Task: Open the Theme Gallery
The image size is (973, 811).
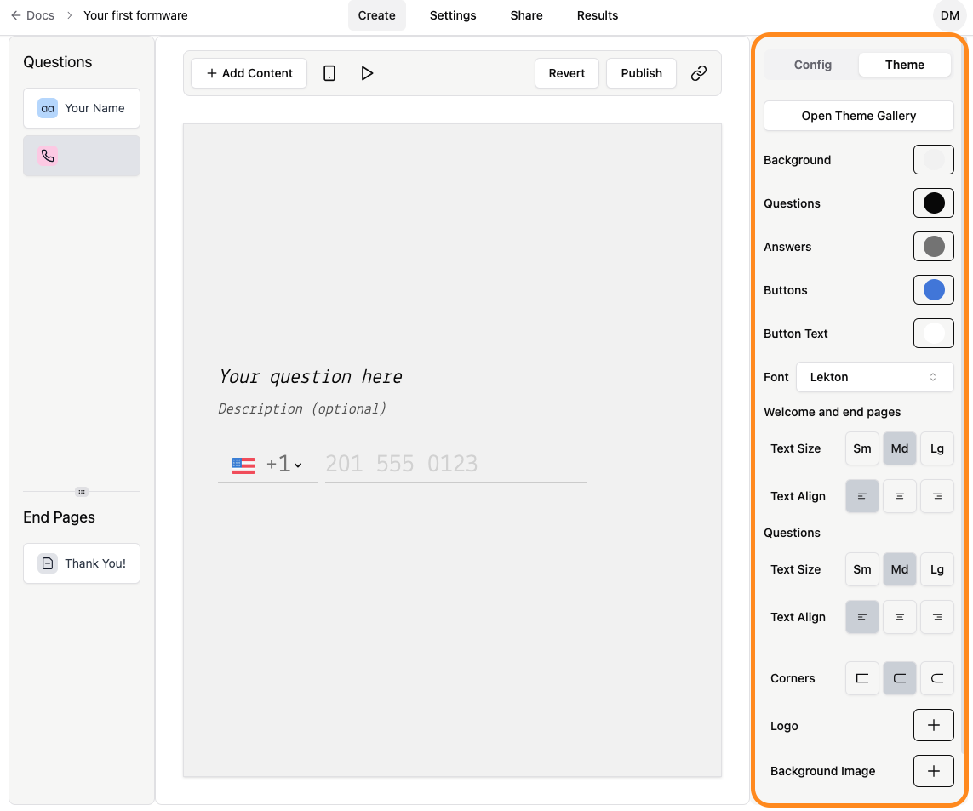Action: (858, 116)
